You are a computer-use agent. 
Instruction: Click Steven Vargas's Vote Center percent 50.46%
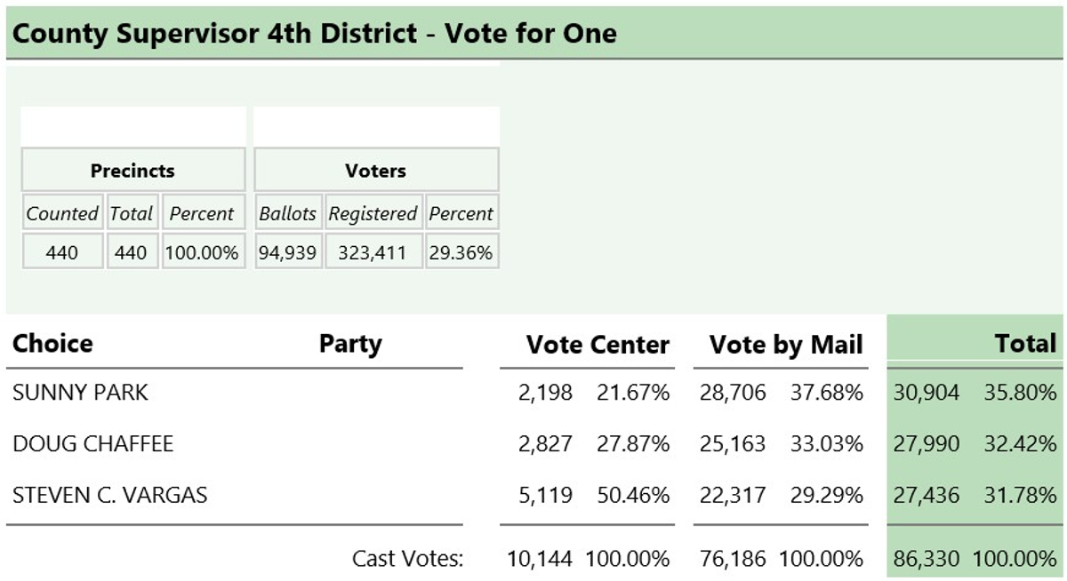[x=633, y=496]
